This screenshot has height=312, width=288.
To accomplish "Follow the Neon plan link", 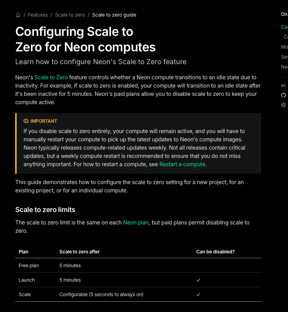I will click(136, 222).
